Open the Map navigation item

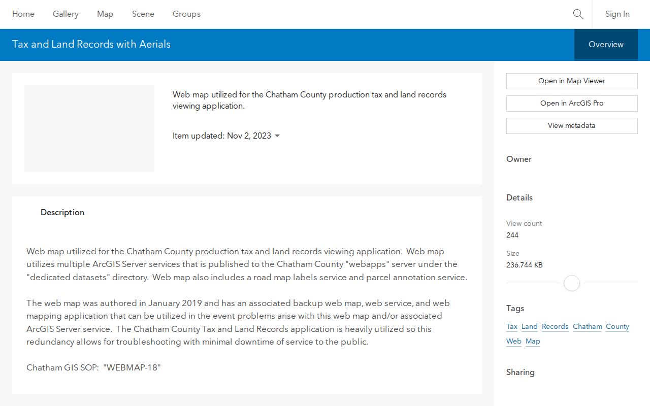point(105,14)
